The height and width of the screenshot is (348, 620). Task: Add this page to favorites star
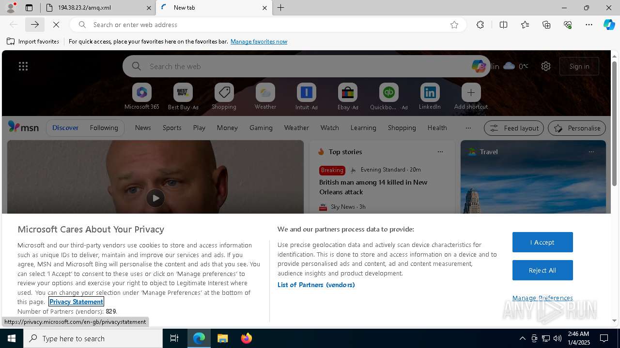pos(454,25)
